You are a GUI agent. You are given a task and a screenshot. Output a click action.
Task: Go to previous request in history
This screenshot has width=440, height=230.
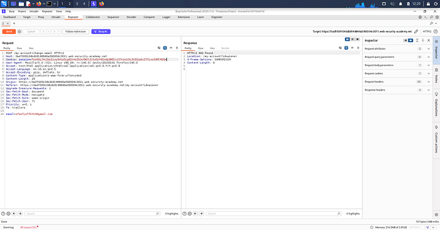[x=43, y=31]
